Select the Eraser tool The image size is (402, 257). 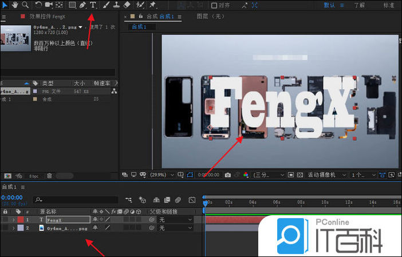[x=127, y=5]
